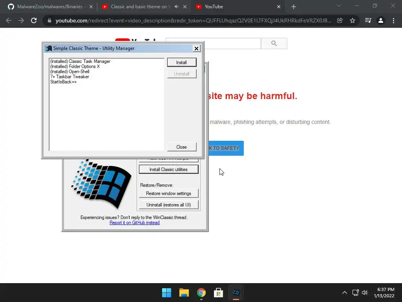Click the Uninstall button in Utility Manager

[182, 74]
